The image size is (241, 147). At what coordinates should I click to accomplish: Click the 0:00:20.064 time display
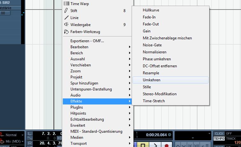click(x=156, y=135)
